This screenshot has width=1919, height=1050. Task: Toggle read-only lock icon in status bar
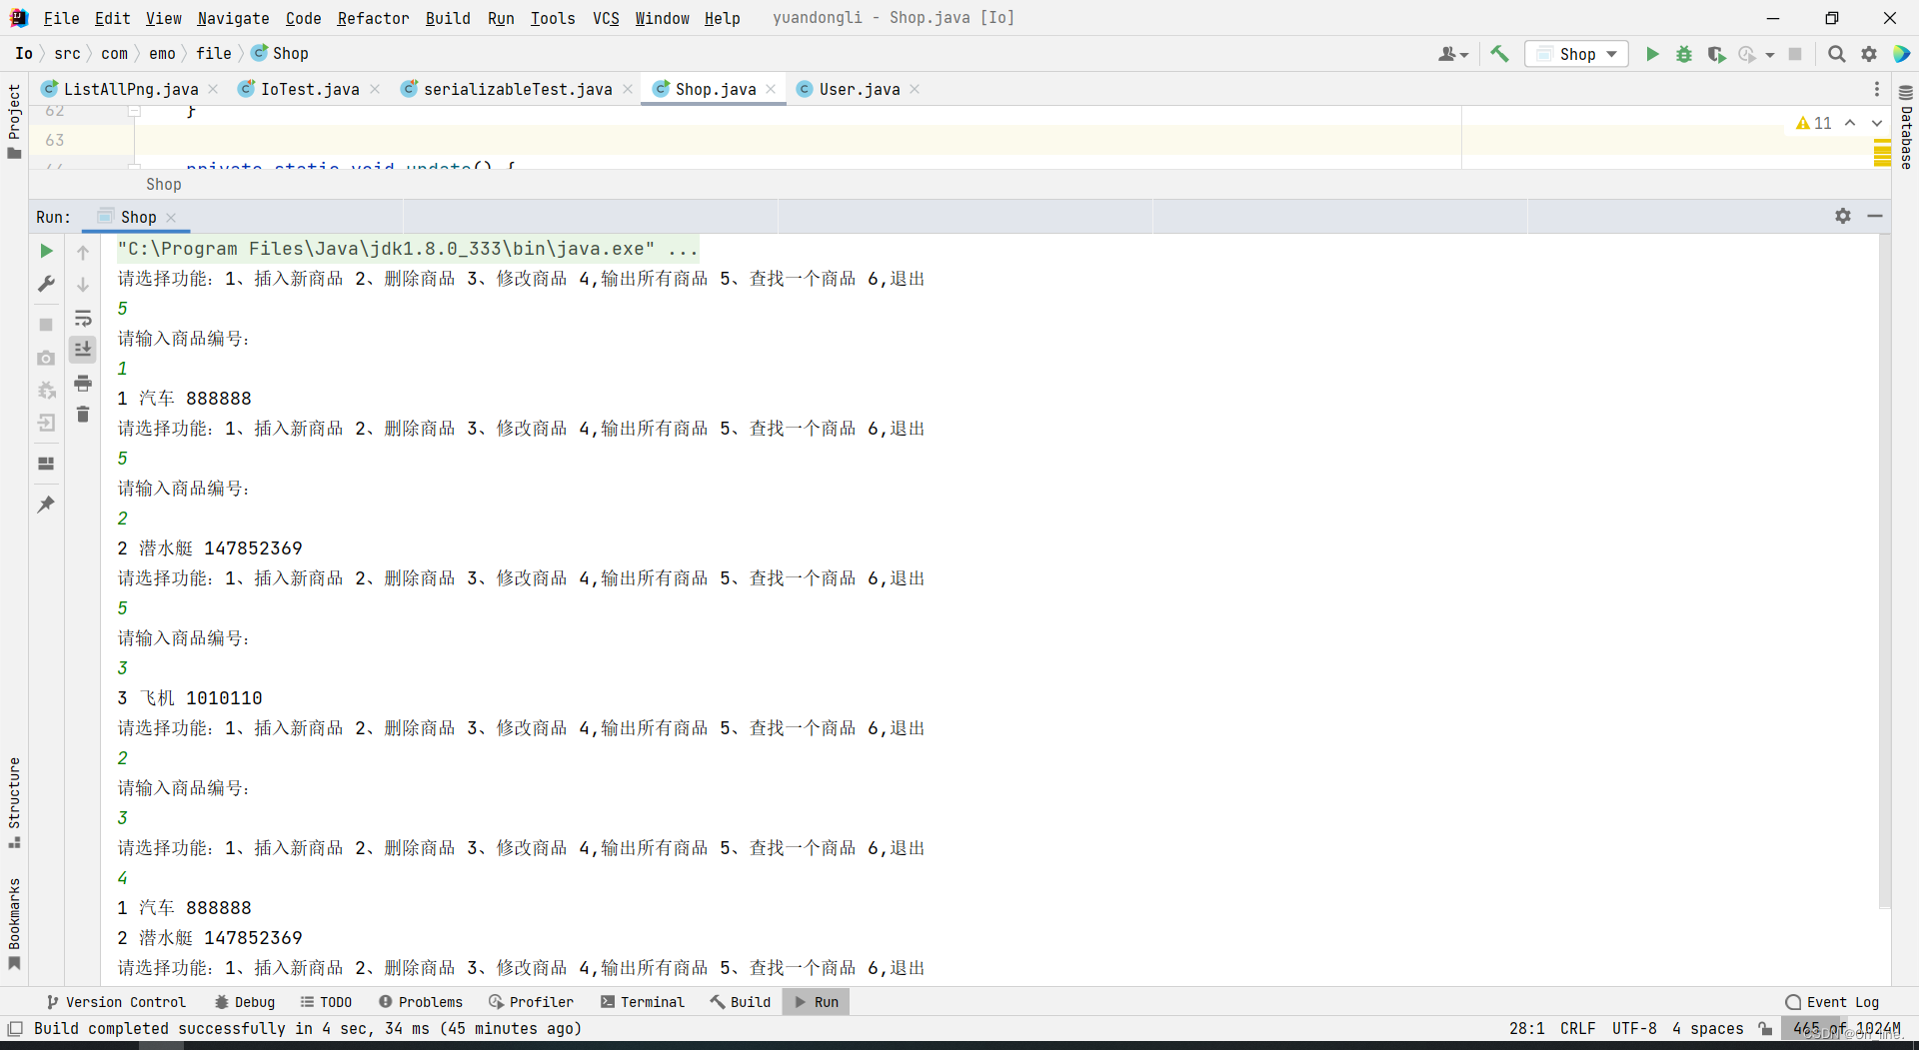coord(1766,1028)
